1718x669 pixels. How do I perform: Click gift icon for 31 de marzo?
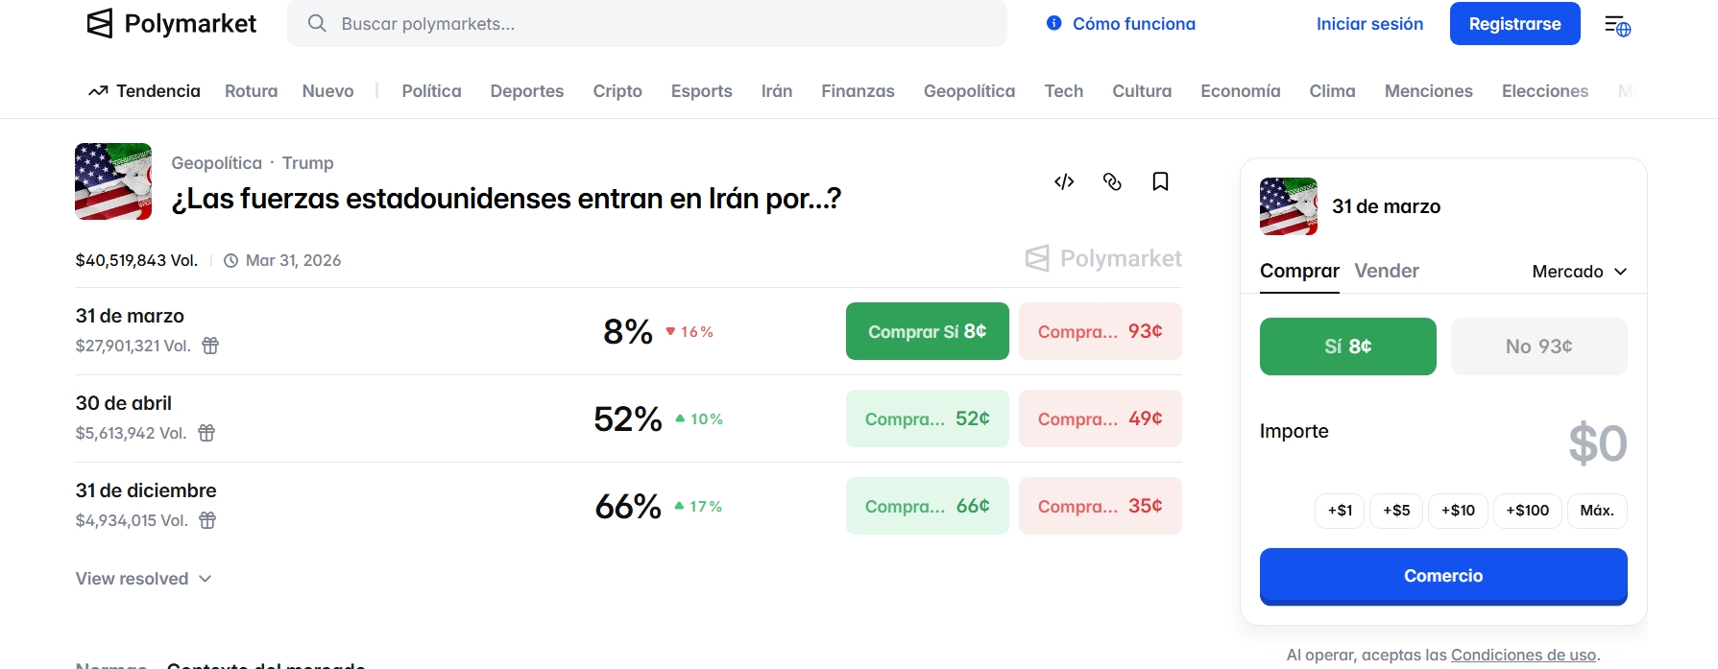pos(210,346)
